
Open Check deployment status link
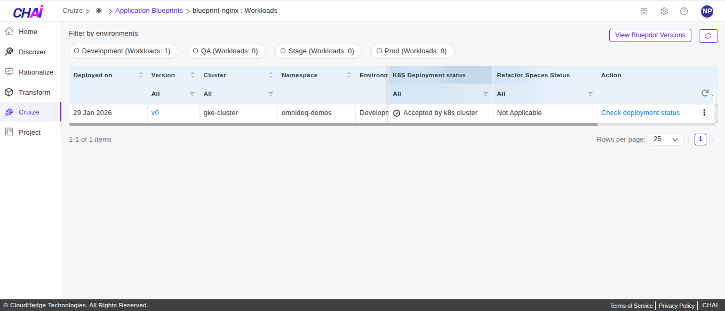tap(640, 112)
